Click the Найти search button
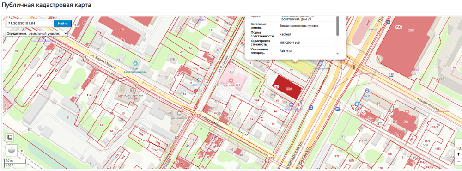The width and height of the screenshot is (462, 171). (62, 24)
